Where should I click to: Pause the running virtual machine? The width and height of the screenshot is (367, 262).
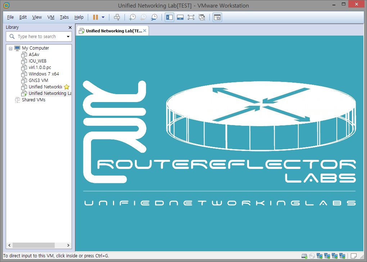tap(95, 17)
